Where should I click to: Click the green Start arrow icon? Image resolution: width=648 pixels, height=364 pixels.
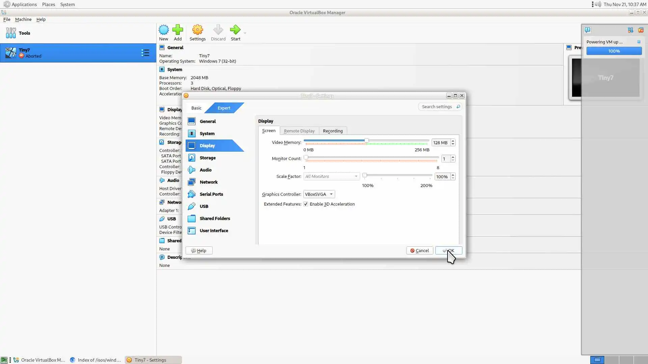[235, 30]
